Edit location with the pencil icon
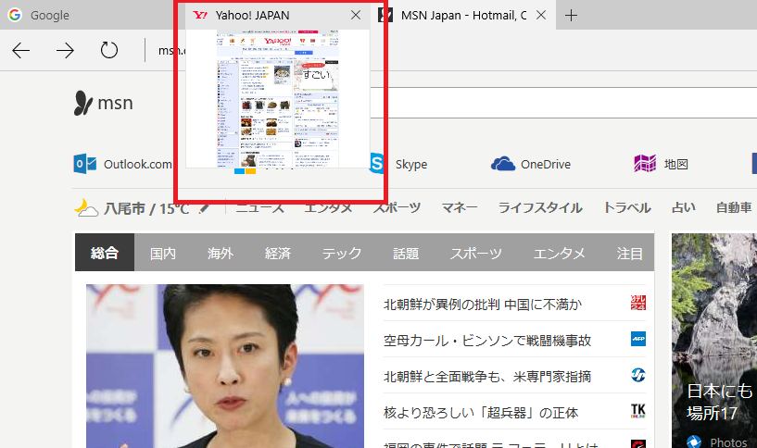The height and width of the screenshot is (448, 757). [205, 208]
